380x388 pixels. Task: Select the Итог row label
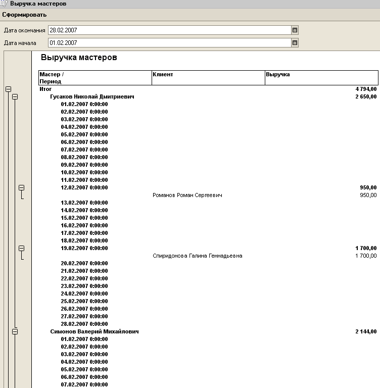tap(45, 89)
